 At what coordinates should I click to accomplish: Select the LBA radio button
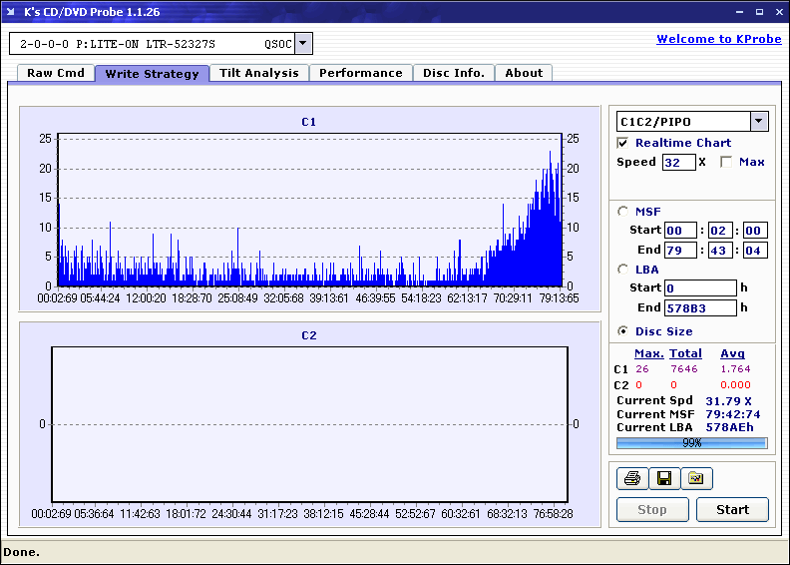[623, 270]
